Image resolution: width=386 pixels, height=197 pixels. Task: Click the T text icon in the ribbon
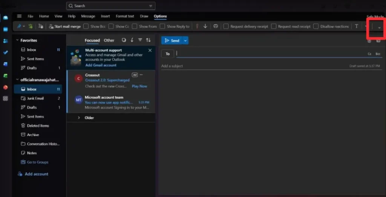click(356, 26)
